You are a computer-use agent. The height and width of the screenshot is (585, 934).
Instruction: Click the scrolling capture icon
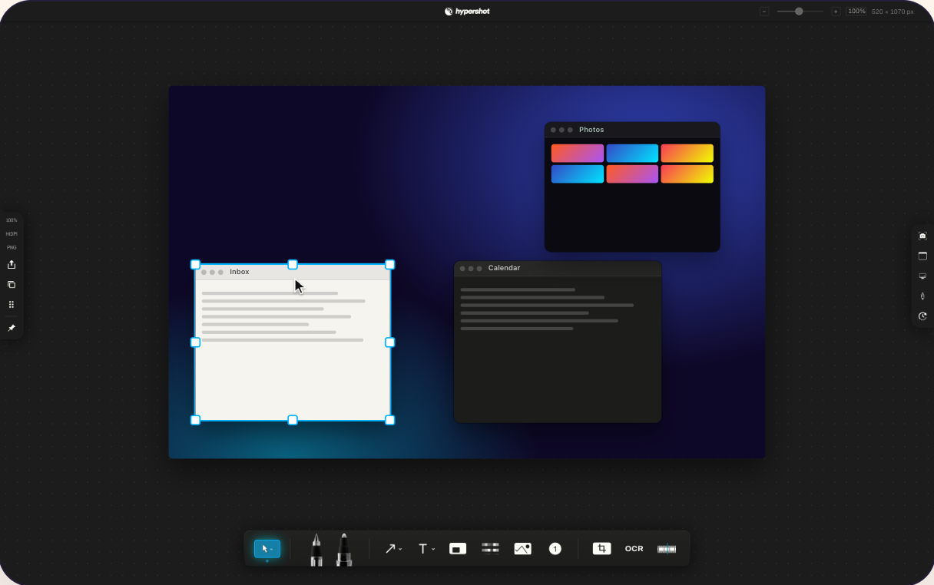click(x=922, y=296)
